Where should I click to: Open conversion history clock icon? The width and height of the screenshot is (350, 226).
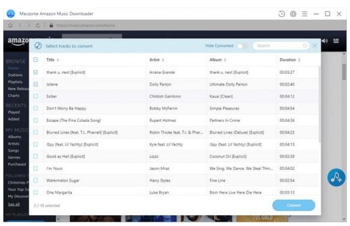pos(281,14)
